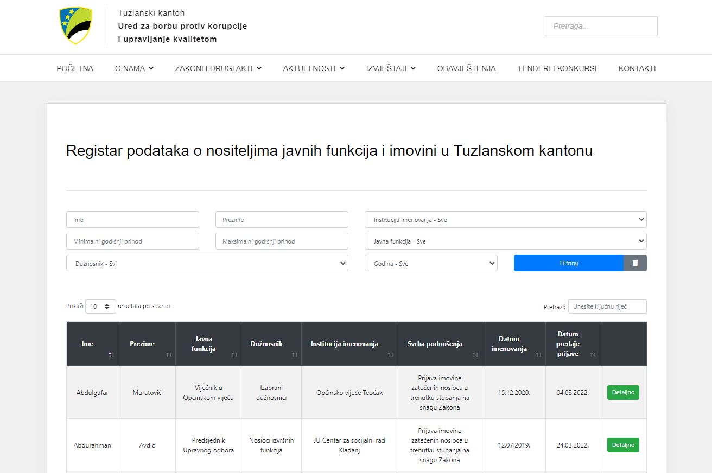Click the trash icon to clear filters
The height and width of the screenshot is (473, 712).
click(635, 263)
